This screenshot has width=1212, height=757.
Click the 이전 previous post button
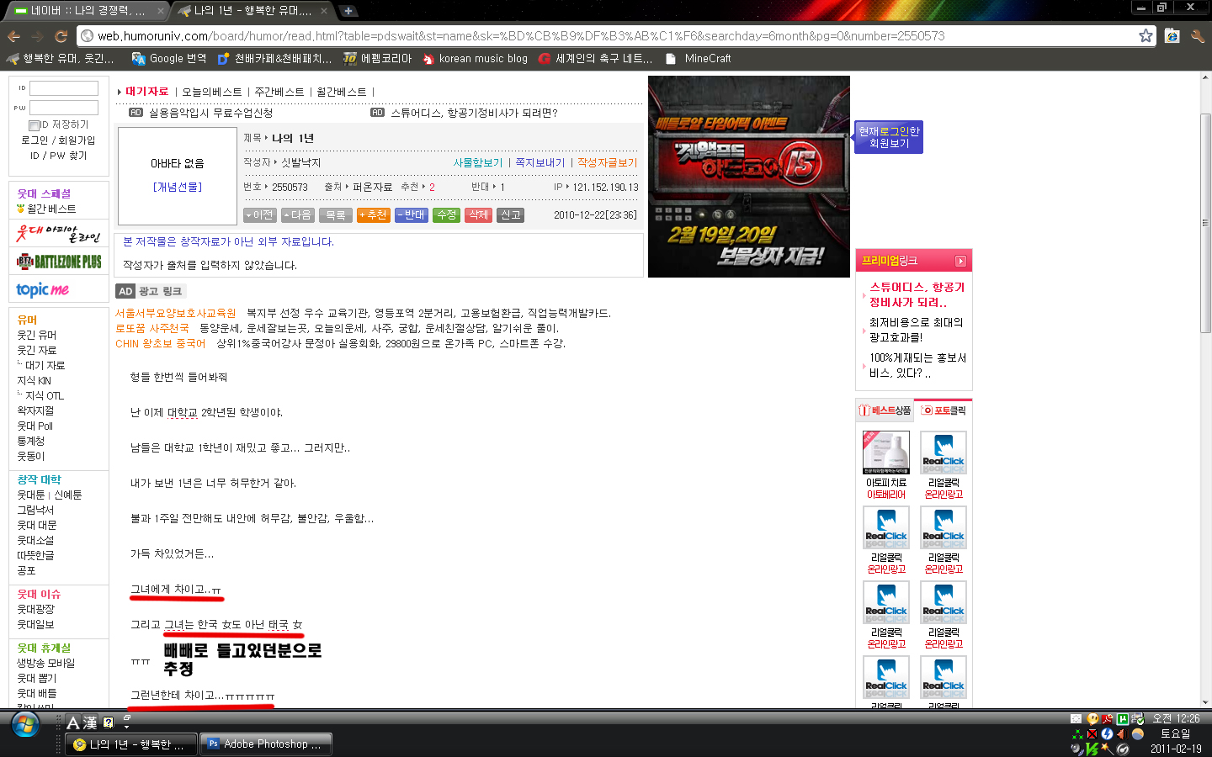[260, 215]
